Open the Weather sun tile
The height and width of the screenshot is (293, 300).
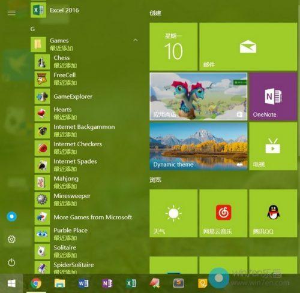[x=173, y=213]
